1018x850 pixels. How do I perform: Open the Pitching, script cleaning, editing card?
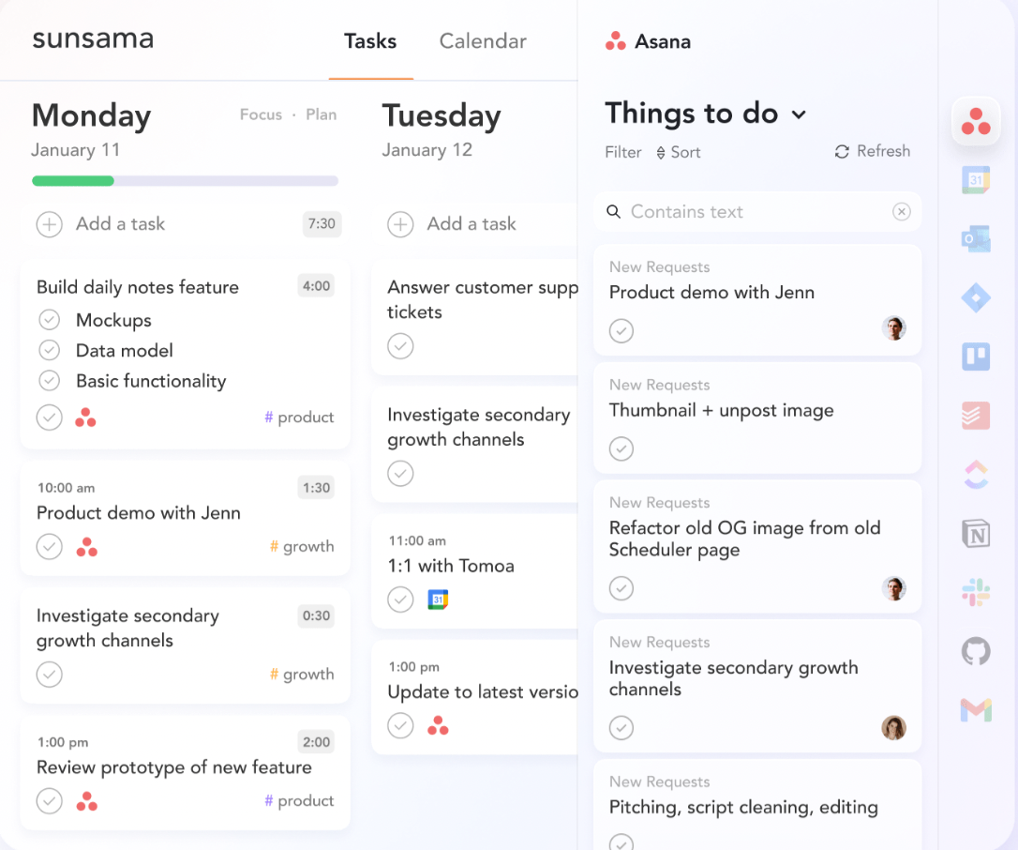tap(757, 805)
